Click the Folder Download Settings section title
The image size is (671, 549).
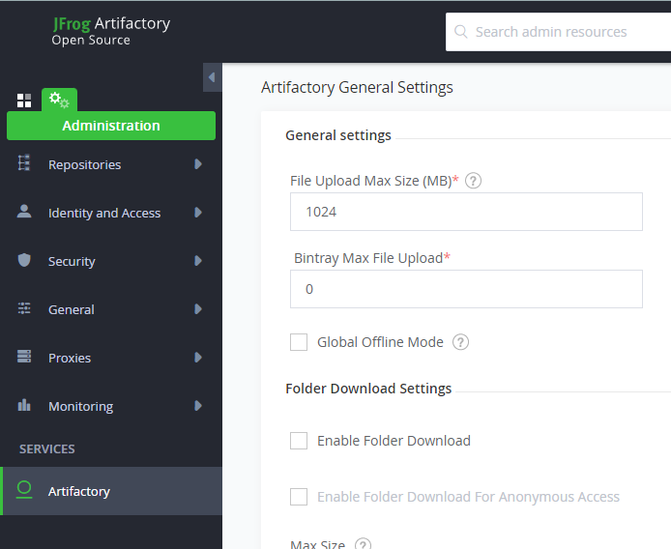368,389
